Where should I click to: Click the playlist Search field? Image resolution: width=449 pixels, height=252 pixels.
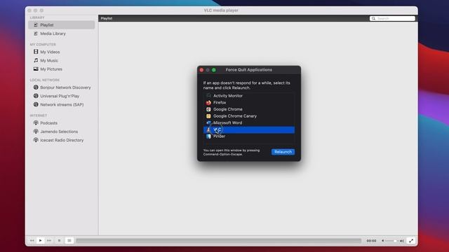[x=392, y=18]
